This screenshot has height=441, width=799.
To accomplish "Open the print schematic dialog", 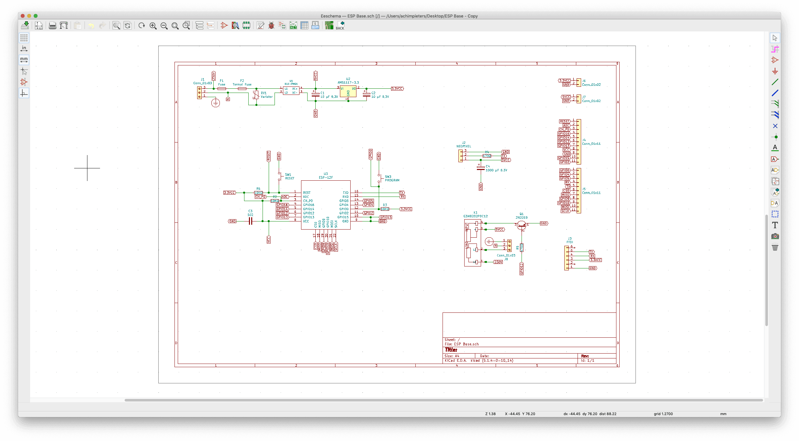I will (52, 25).
